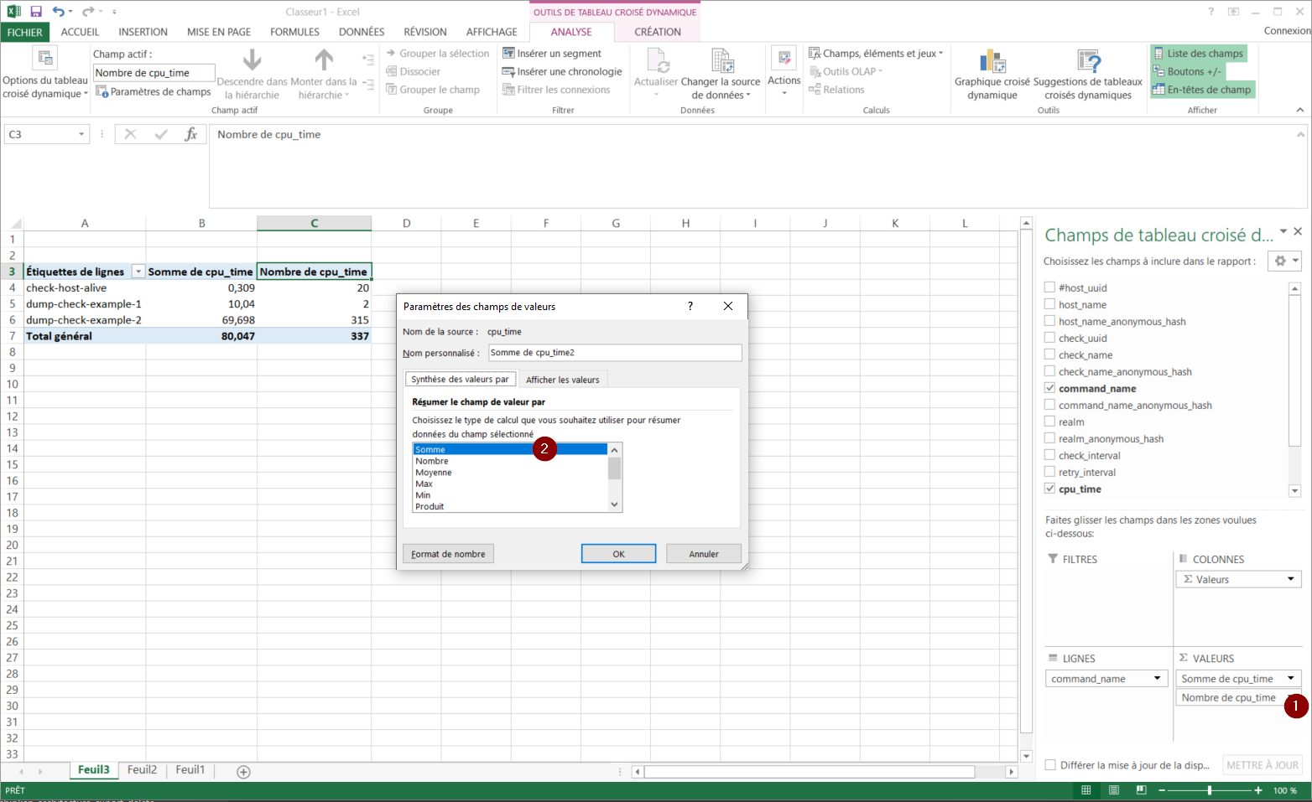Click the Actualiser refresh icon

tap(656, 61)
